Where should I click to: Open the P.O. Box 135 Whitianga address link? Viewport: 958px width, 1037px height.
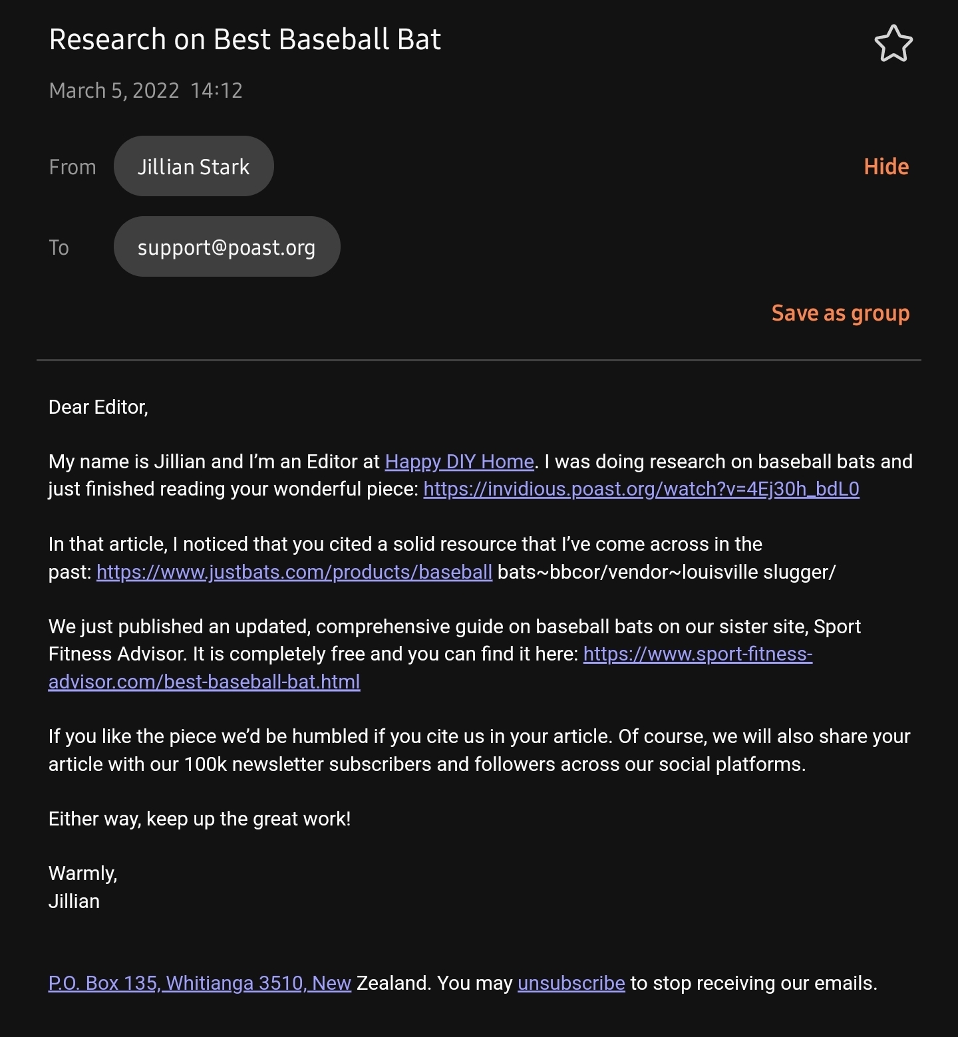(200, 983)
